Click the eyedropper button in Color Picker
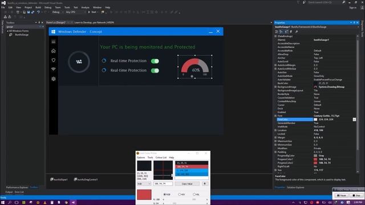Viewport: 365px width, 205px height. point(205,183)
